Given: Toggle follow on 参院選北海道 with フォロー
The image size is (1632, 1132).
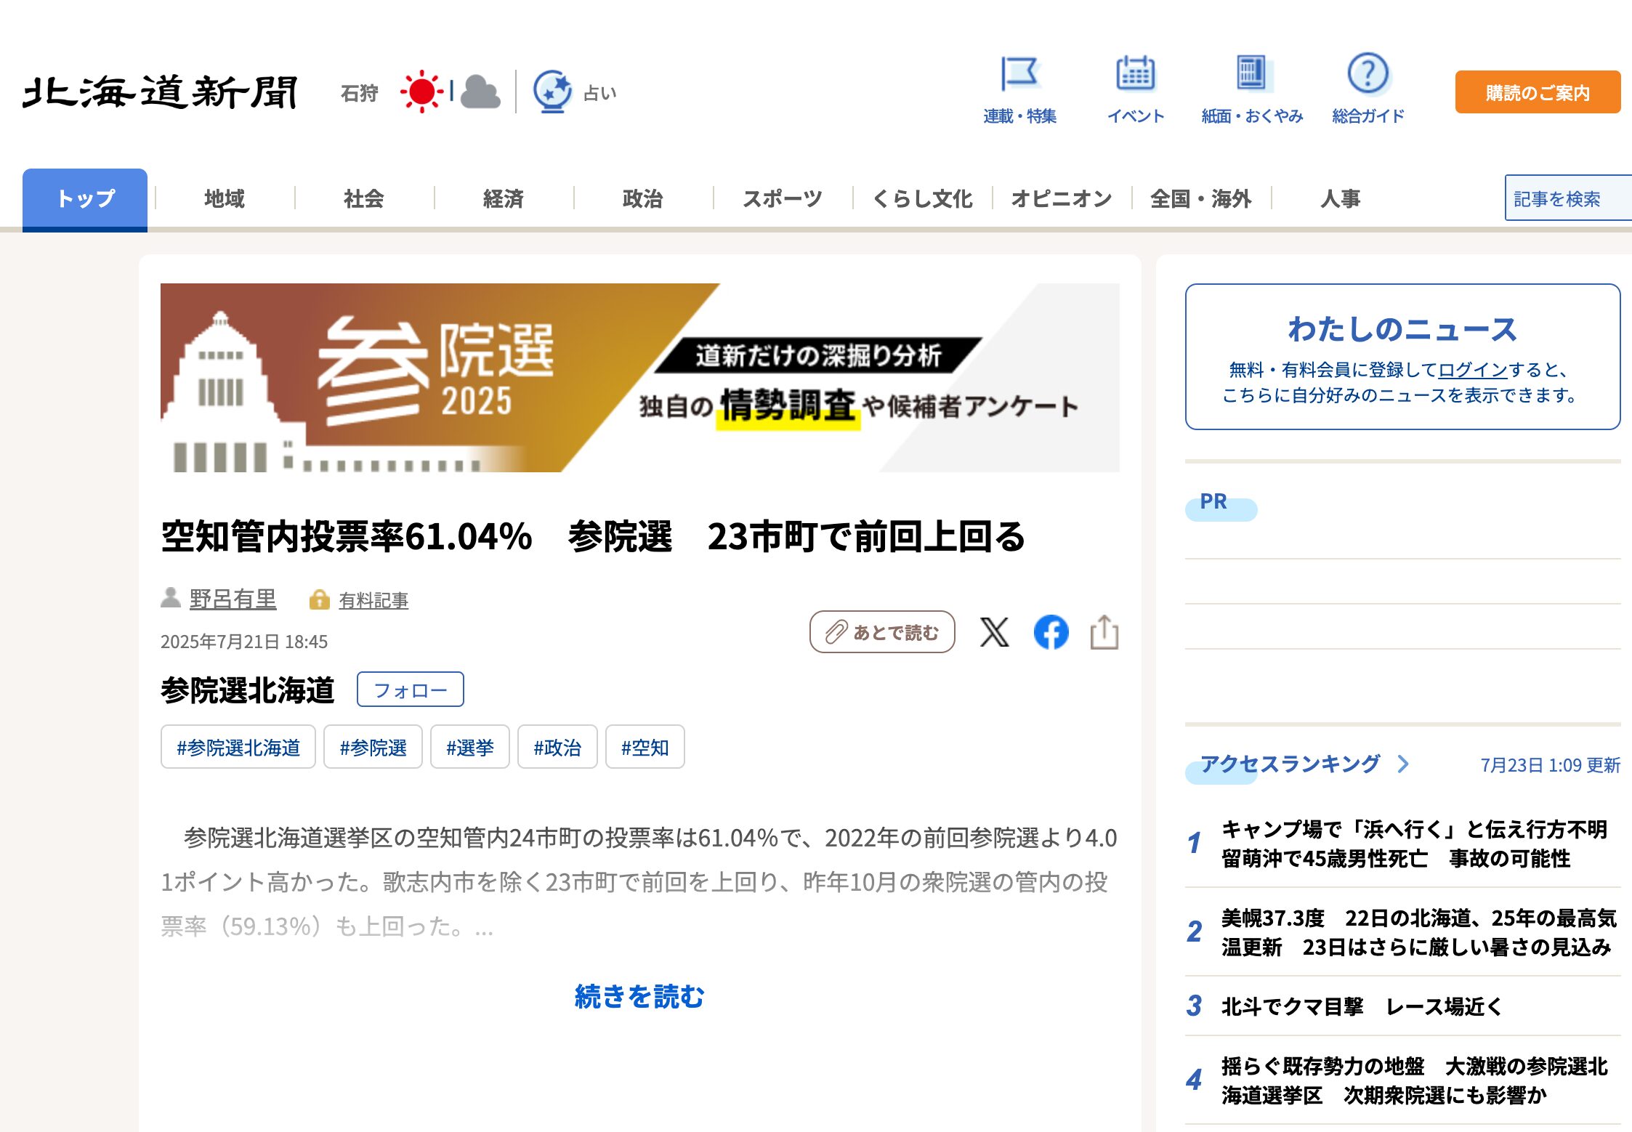Looking at the screenshot, I should tap(410, 689).
